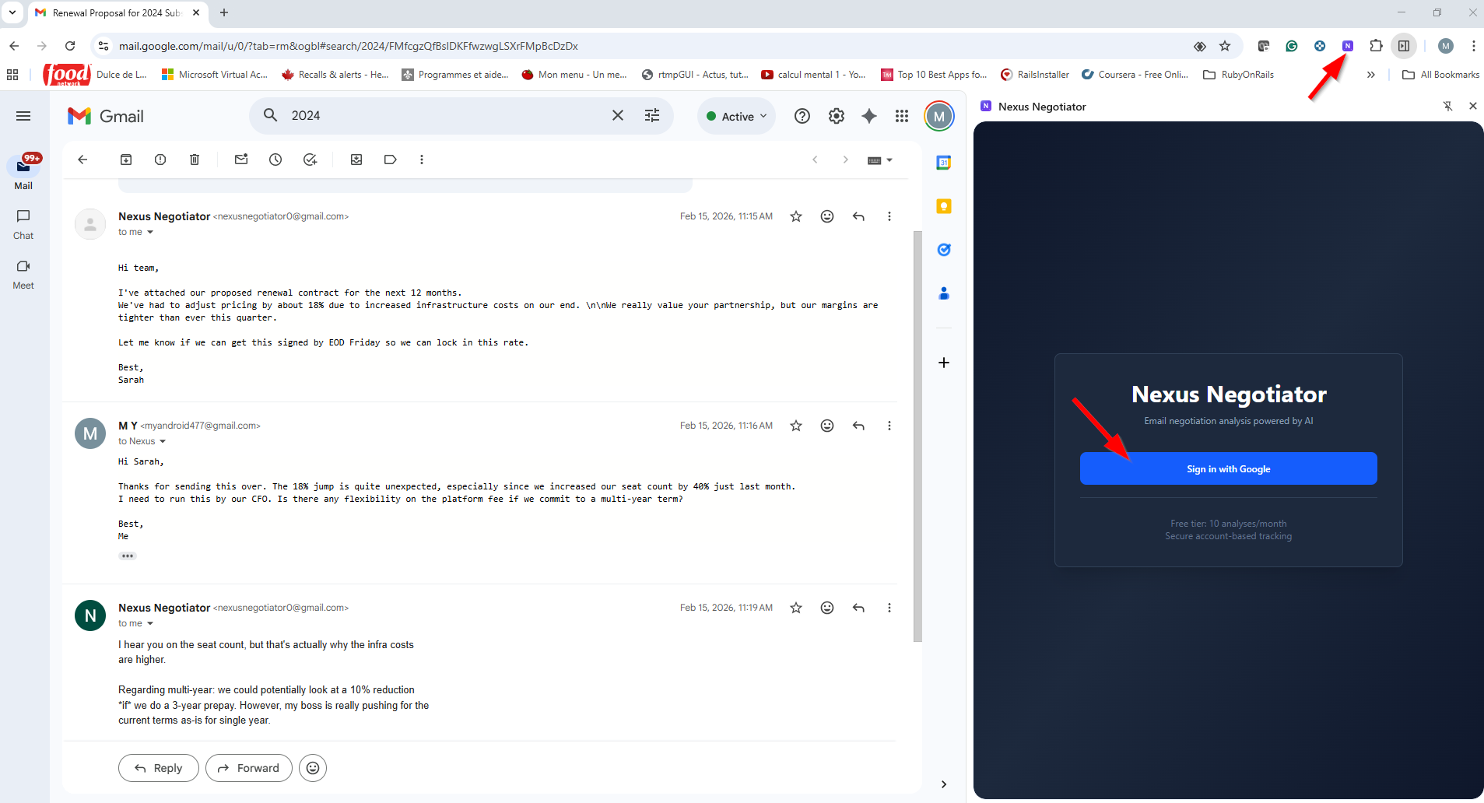
Task: Star the M Y reply message
Action: coord(796,426)
